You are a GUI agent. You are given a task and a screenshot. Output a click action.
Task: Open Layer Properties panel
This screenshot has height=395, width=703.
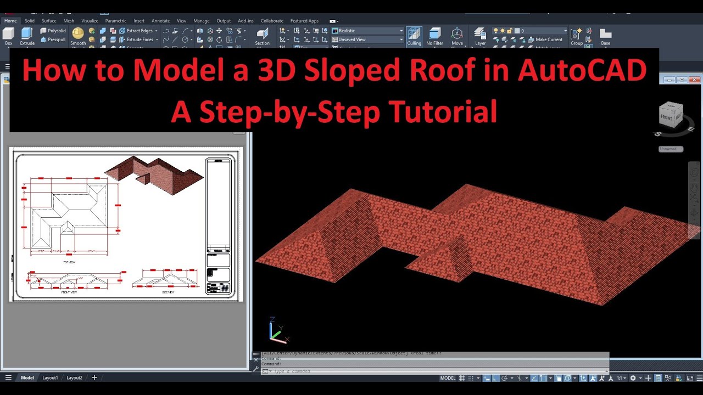click(480, 37)
